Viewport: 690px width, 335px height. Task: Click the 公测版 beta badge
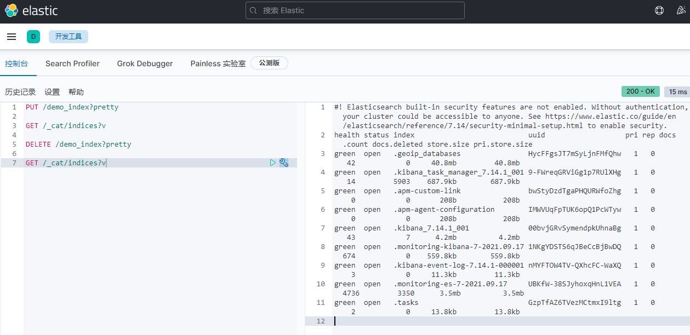tap(269, 63)
